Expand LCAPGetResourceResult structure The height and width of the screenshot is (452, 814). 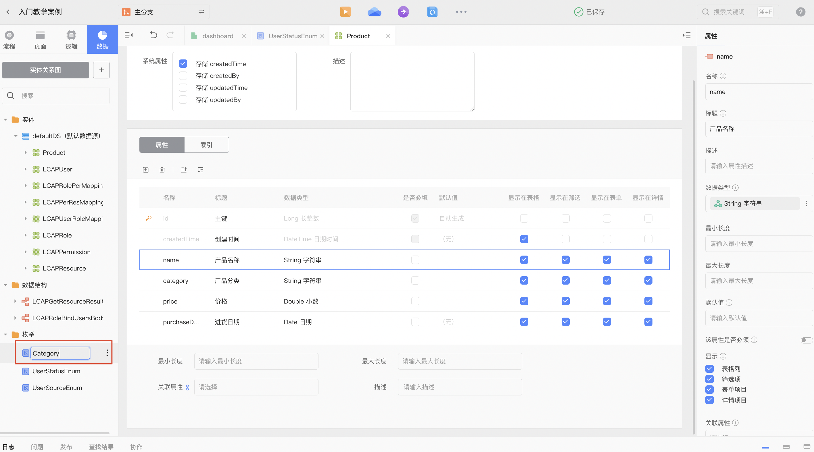click(x=15, y=302)
